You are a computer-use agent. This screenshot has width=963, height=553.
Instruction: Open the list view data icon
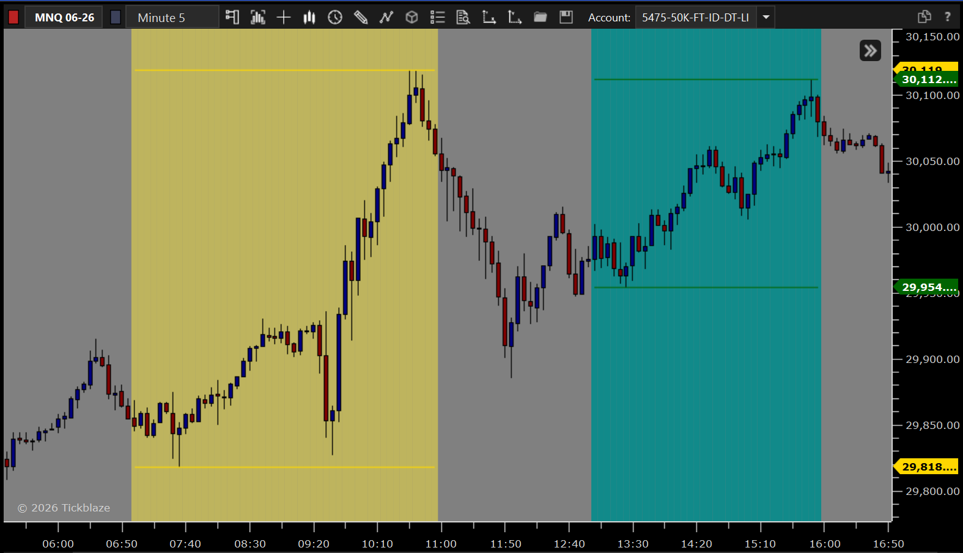coord(438,17)
